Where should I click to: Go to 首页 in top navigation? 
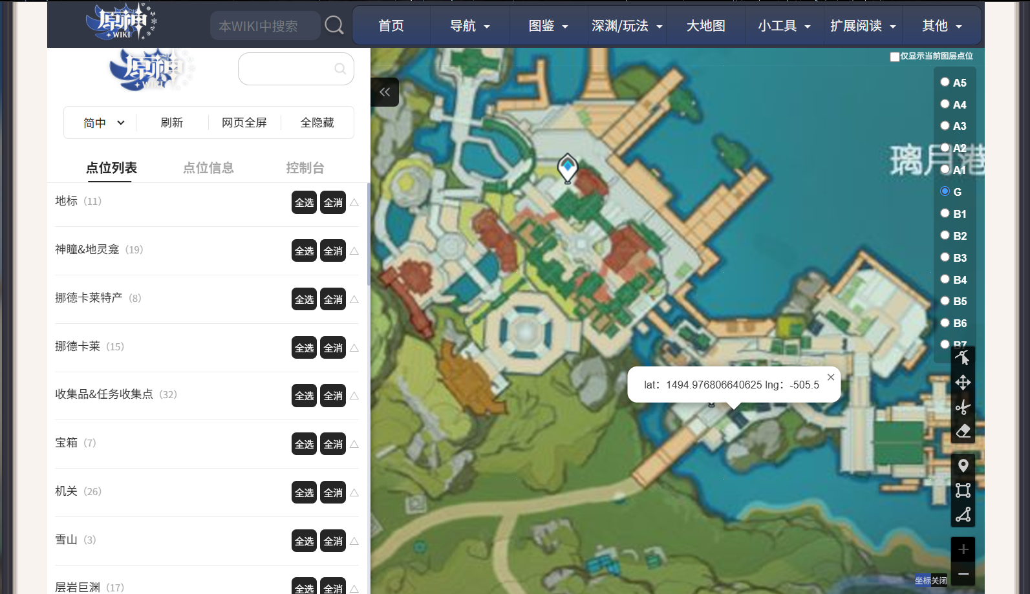coord(391,26)
